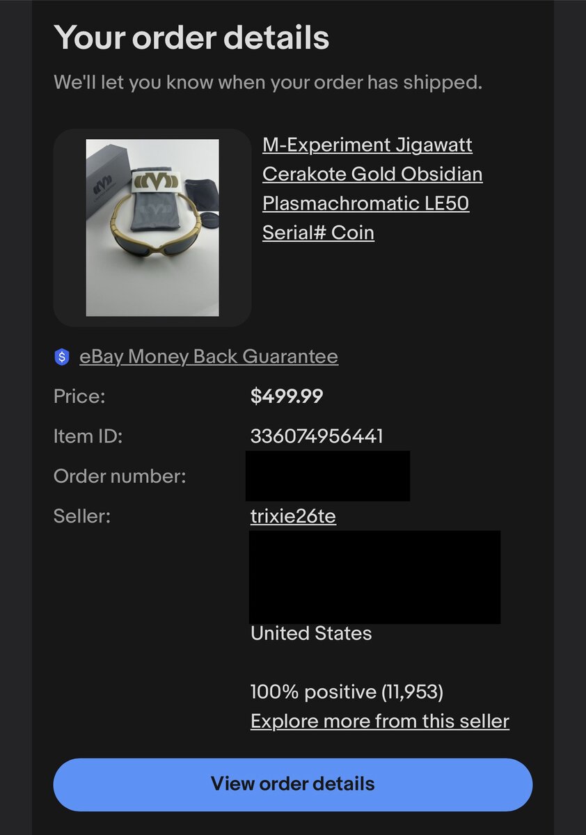The image size is (586, 835).
Task: Click 'Explore more from this seller' link
Action: coord(379,721)
